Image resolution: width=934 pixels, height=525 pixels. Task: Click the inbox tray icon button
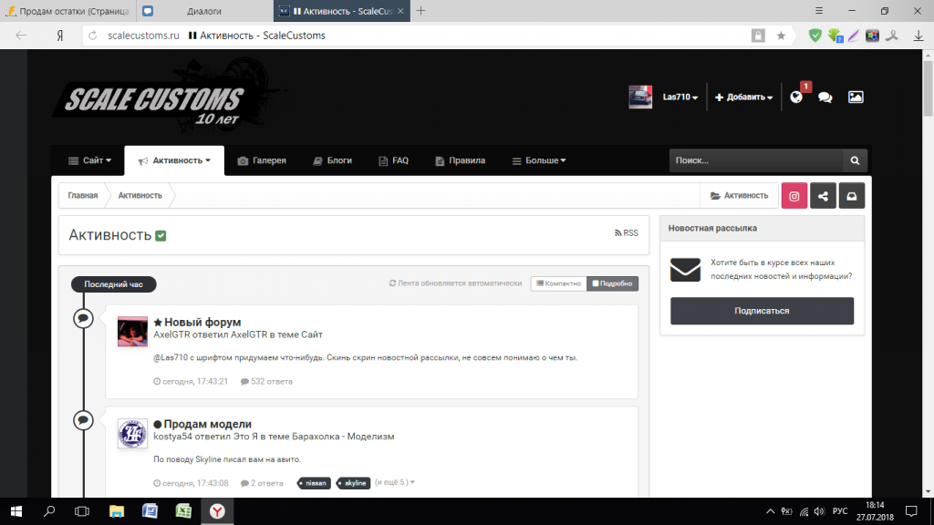[851, 196]
